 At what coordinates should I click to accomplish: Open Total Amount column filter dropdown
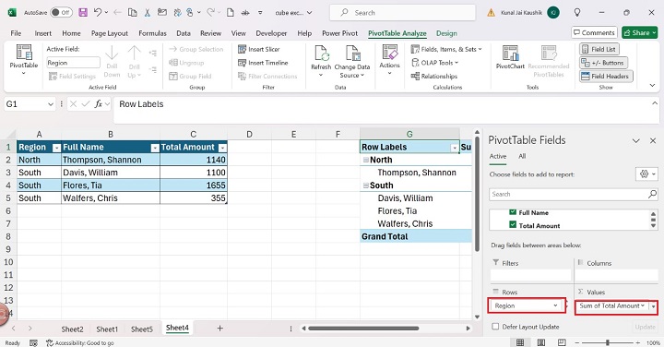(x=222, y=148)
